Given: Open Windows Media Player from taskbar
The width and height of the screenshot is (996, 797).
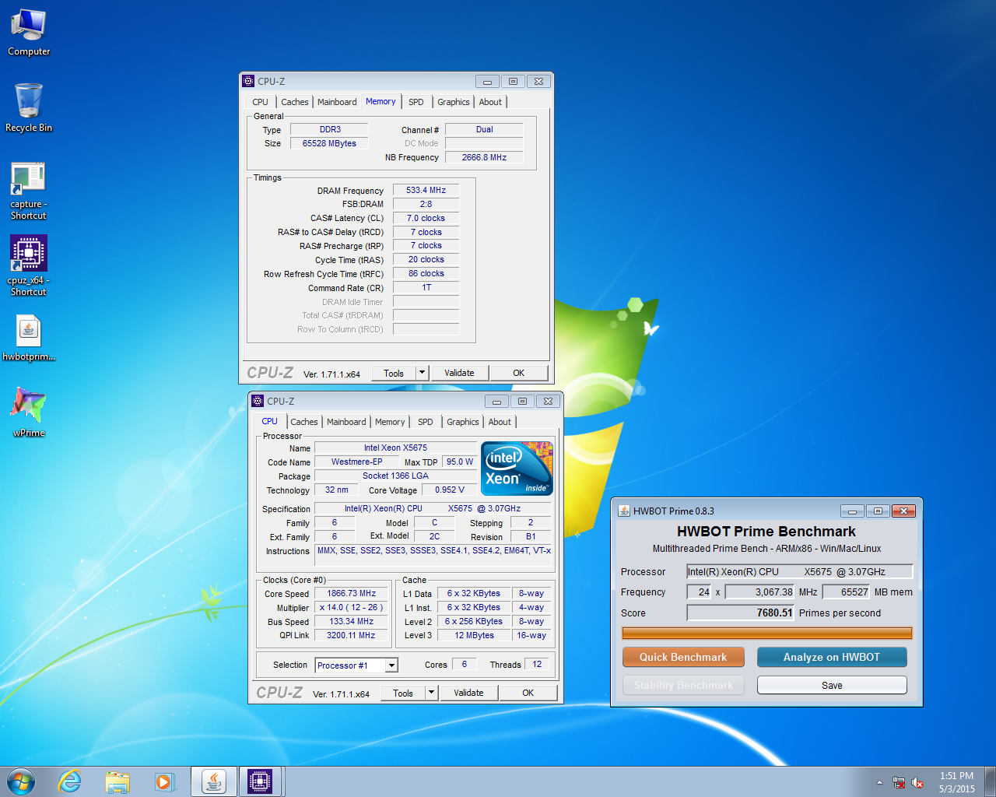Looking at the screenshot, I should 164,781.
